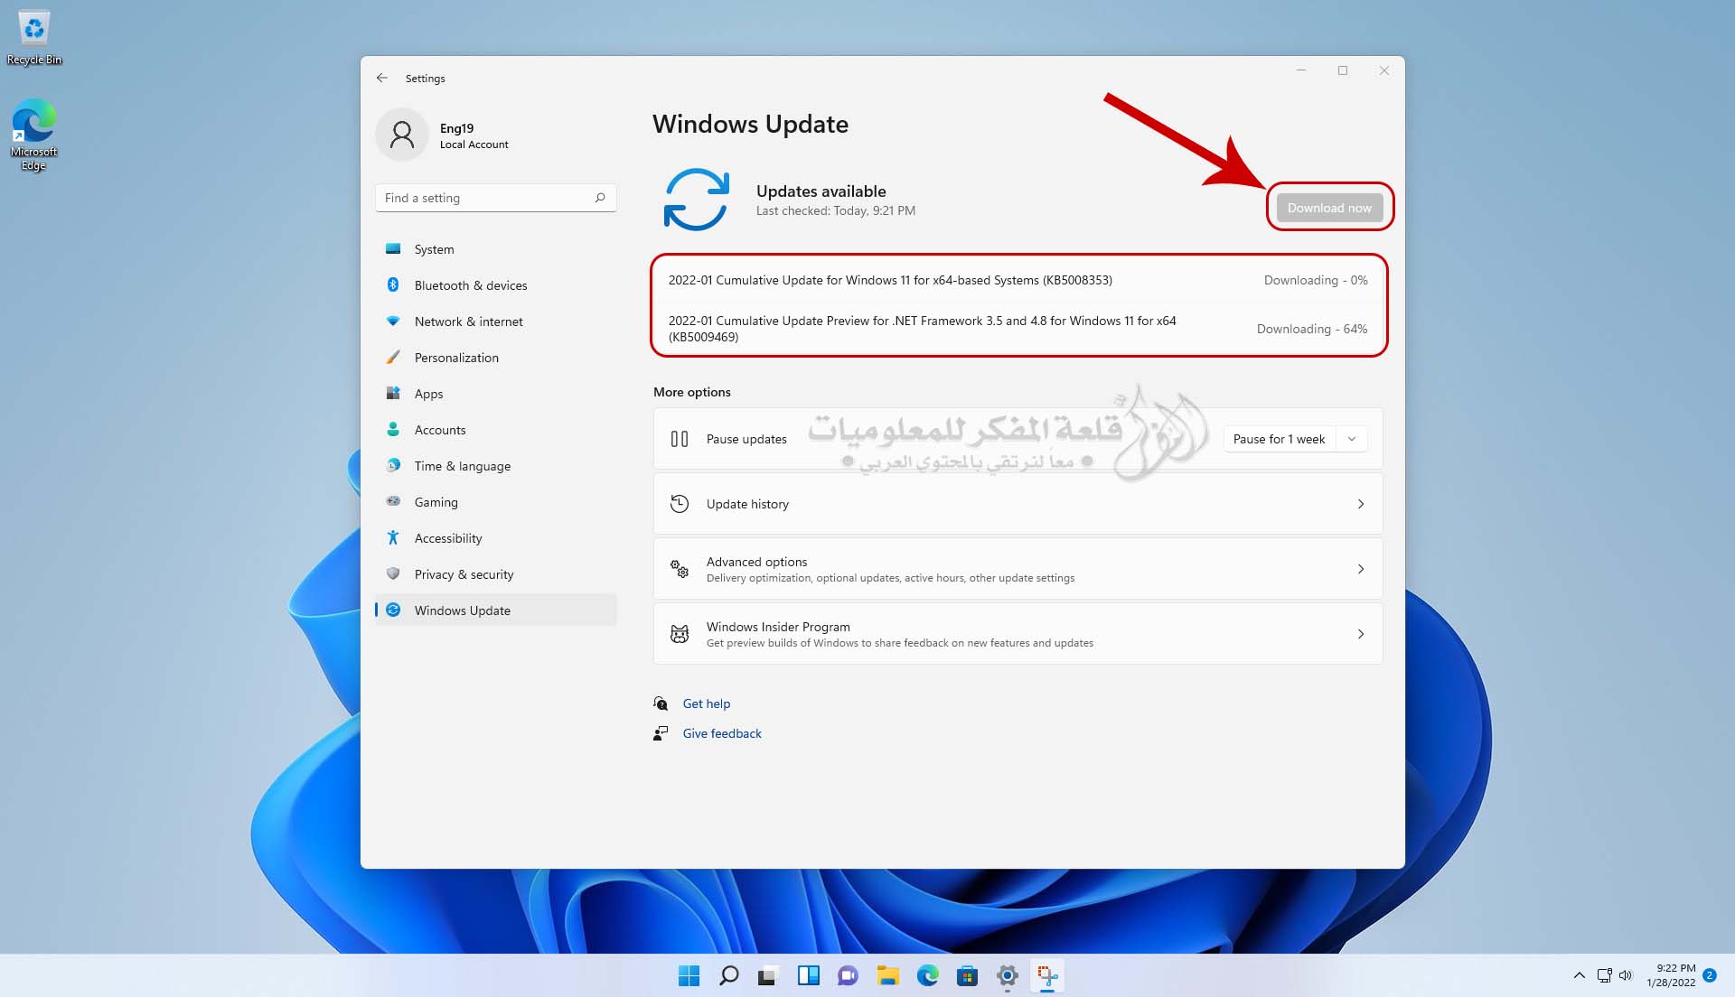Screen dimensions: 1735x997
Task: Click the Personalization paintbrush icon
Action: click(x=393, y=358)
